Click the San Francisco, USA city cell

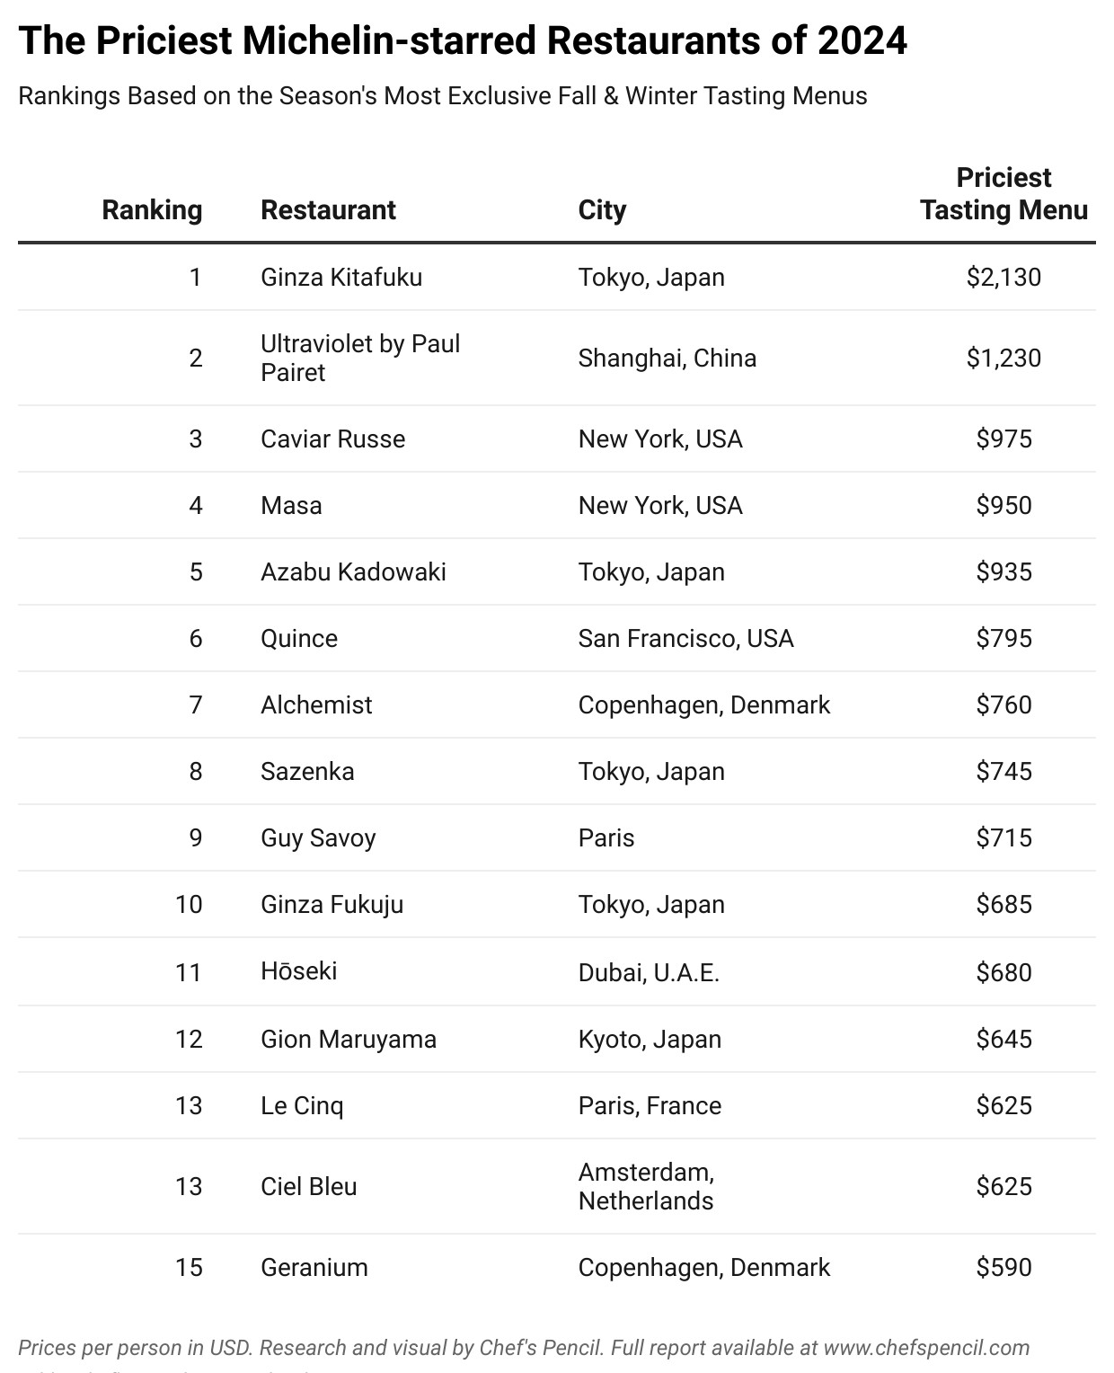pyautogui.click(x=685, y=638)
